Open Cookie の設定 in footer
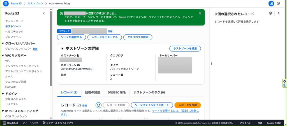This screenshot has height=126, width=287. [x=274, y=123]
